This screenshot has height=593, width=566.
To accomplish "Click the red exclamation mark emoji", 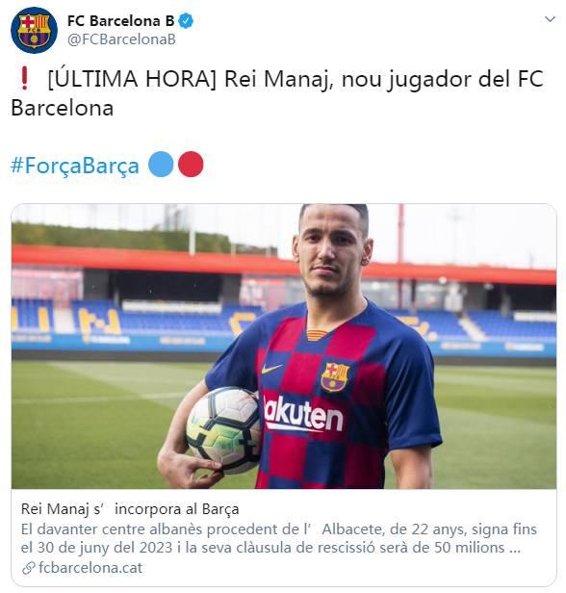I will (x=25, y=78).
